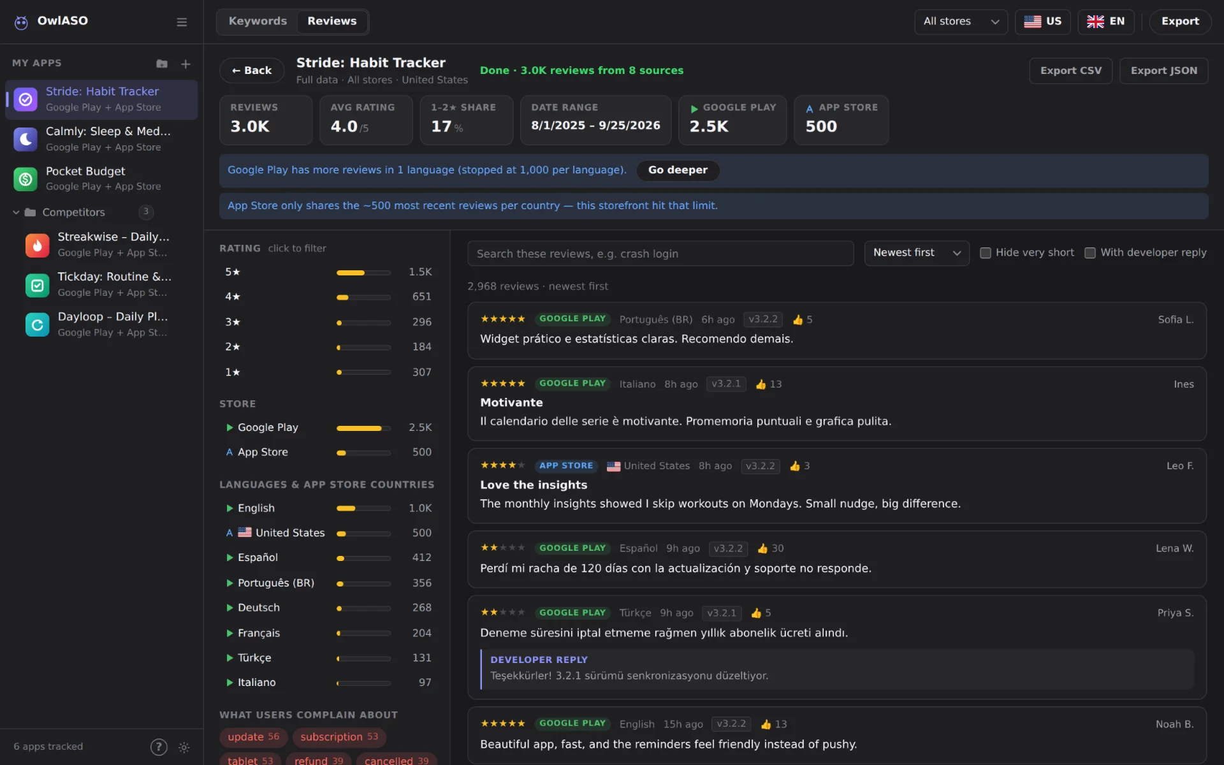Open the help question mark icon
1224x765 pixels.
[x=159, y=747]
